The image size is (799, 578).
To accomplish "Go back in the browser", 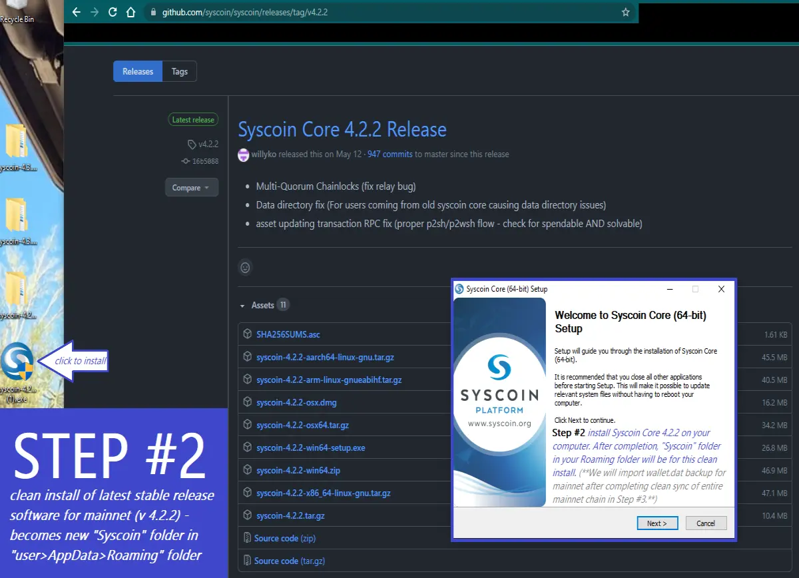I will point(76,12).
